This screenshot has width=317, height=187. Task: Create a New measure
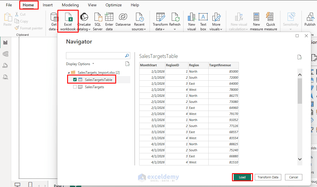(256, 22)
